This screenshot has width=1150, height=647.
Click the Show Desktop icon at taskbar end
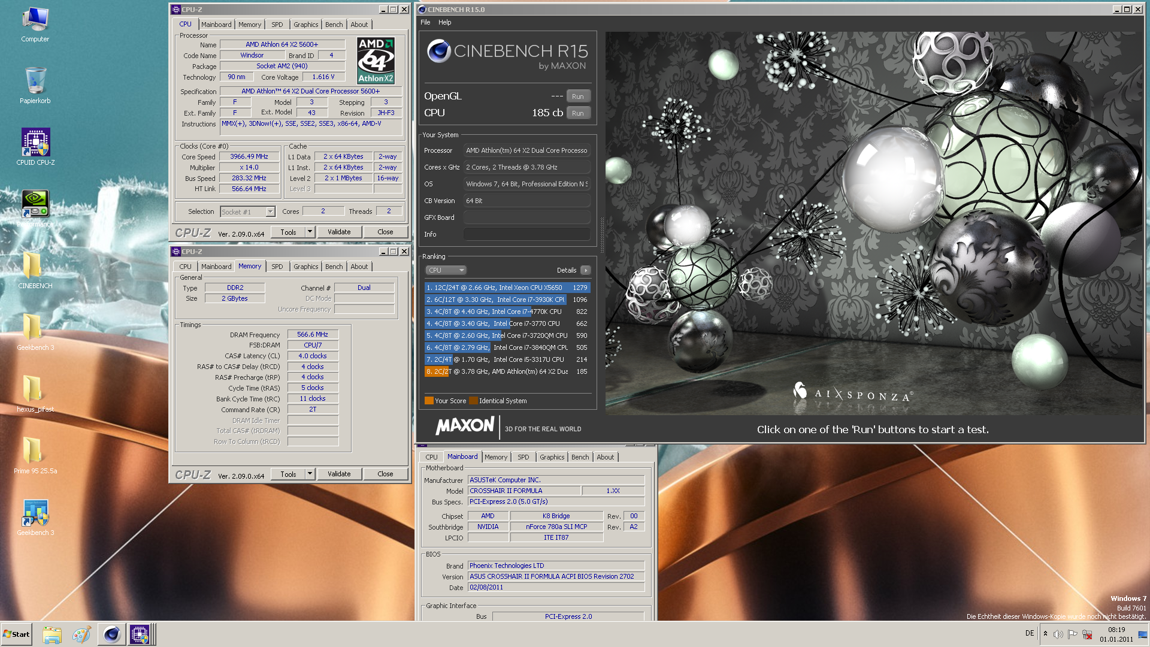tap(1143, 634)
